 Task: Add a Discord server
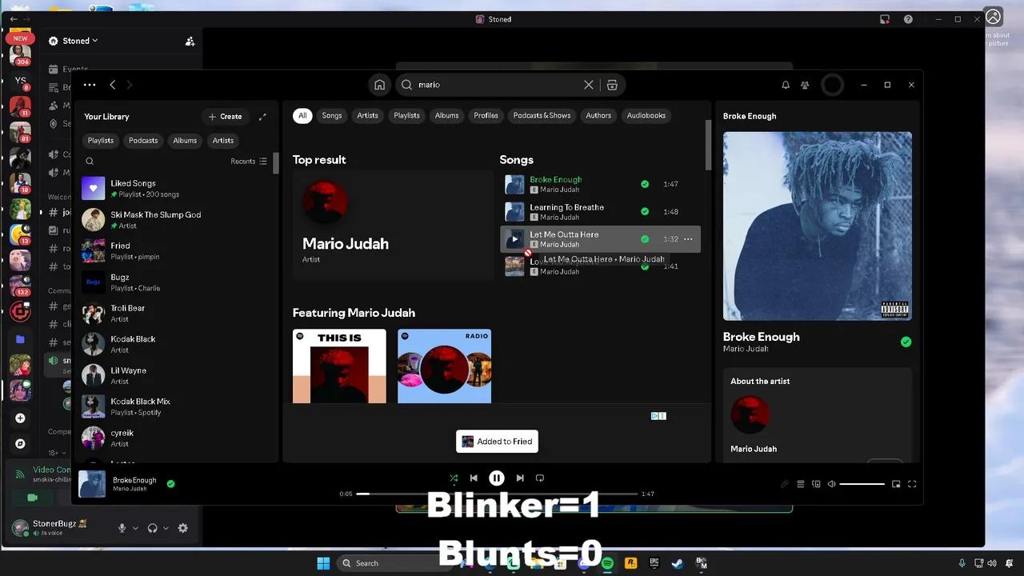(20, 418)
